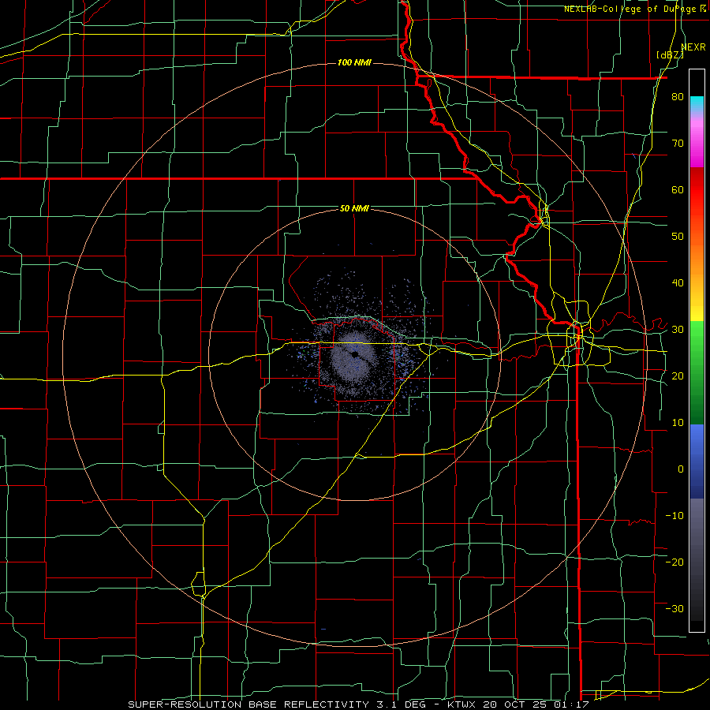Click the 70 dBZ scale value
The width and height of the screenshot is (710, 710).
pos(678,144)
